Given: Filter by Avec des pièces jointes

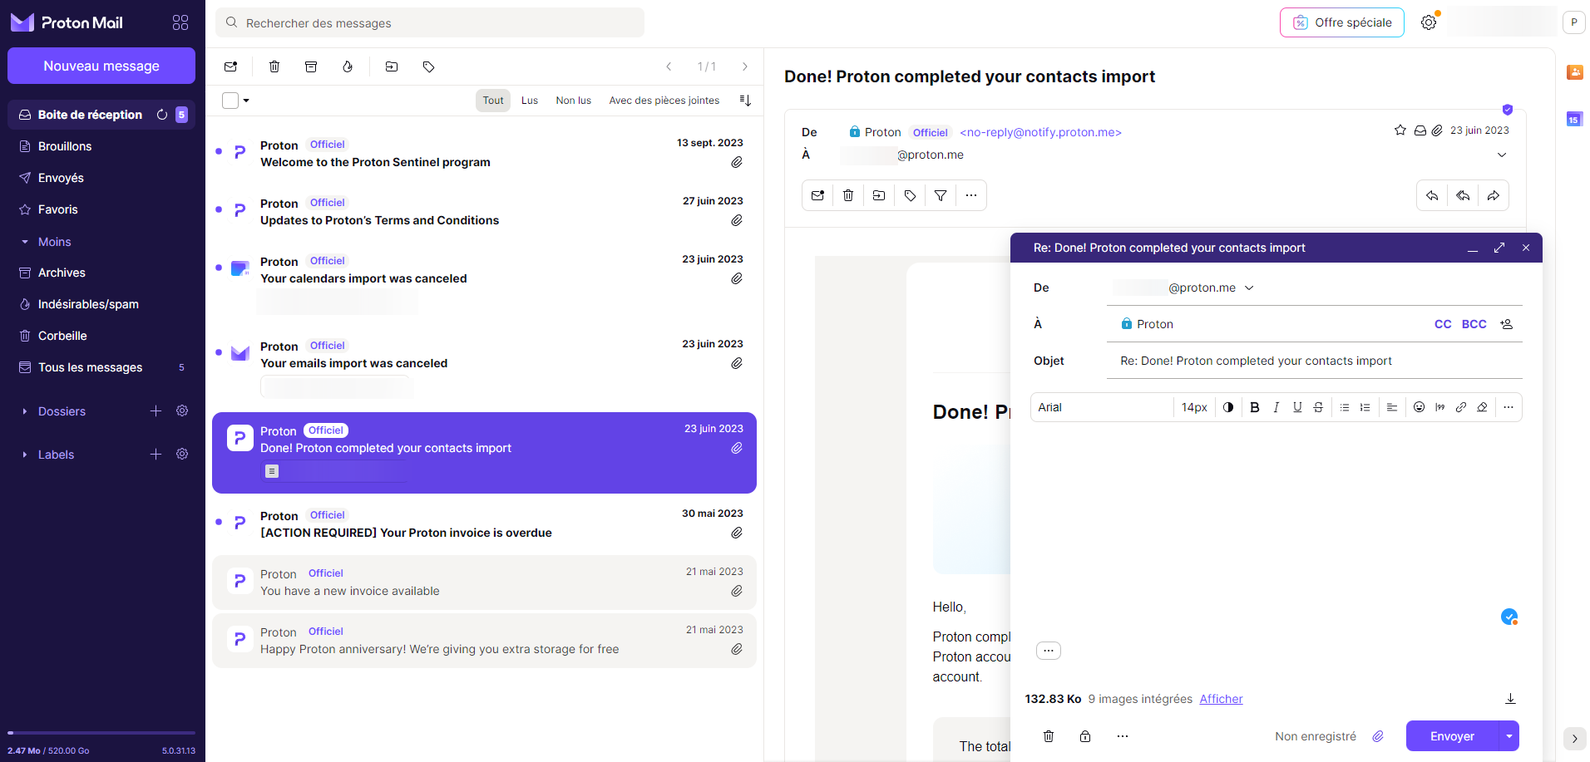Looking at the screenshot, I should coord(664,101).
